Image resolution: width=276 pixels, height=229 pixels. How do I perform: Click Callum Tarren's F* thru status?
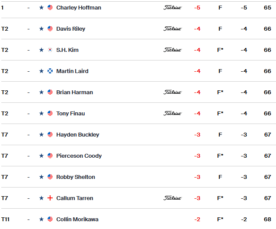220,198
